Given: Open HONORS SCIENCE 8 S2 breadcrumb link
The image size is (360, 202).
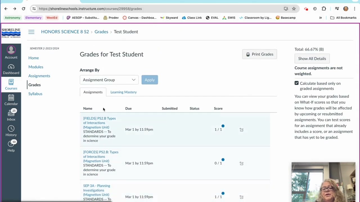Looking at the screenshot, I should tap(65, 32).
